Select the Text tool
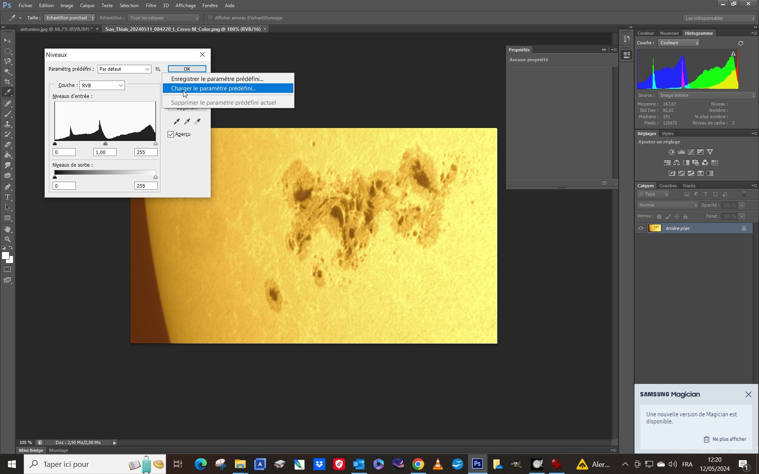 pos(8,197)
